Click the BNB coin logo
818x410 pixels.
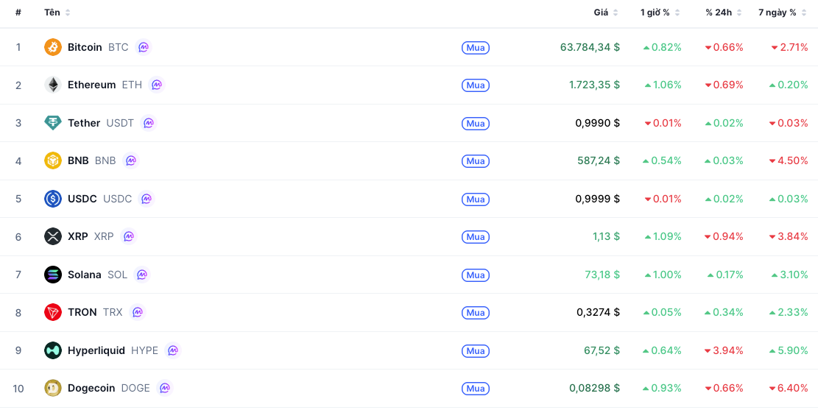click(x=53, y=160)
